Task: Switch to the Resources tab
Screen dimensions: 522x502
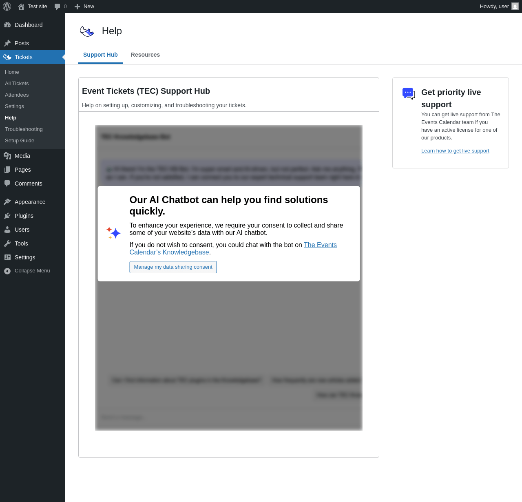Action: pyautogui.click(x=145, y=55)
